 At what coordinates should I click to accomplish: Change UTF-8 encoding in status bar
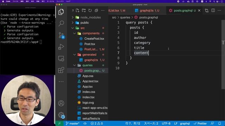(166, 124)
